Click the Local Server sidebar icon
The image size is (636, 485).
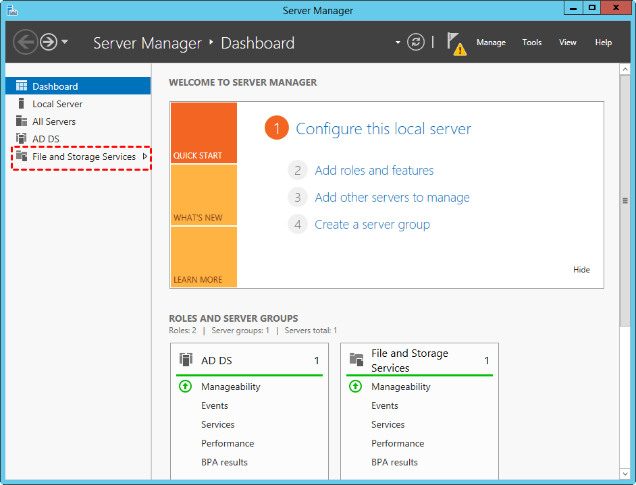pos(22,104)
